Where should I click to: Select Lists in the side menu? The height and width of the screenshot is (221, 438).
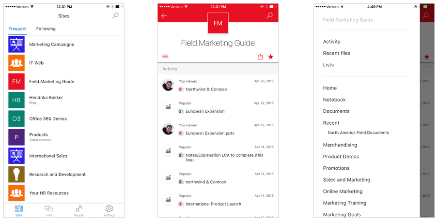pyautogui.click(x=328, y=65)
